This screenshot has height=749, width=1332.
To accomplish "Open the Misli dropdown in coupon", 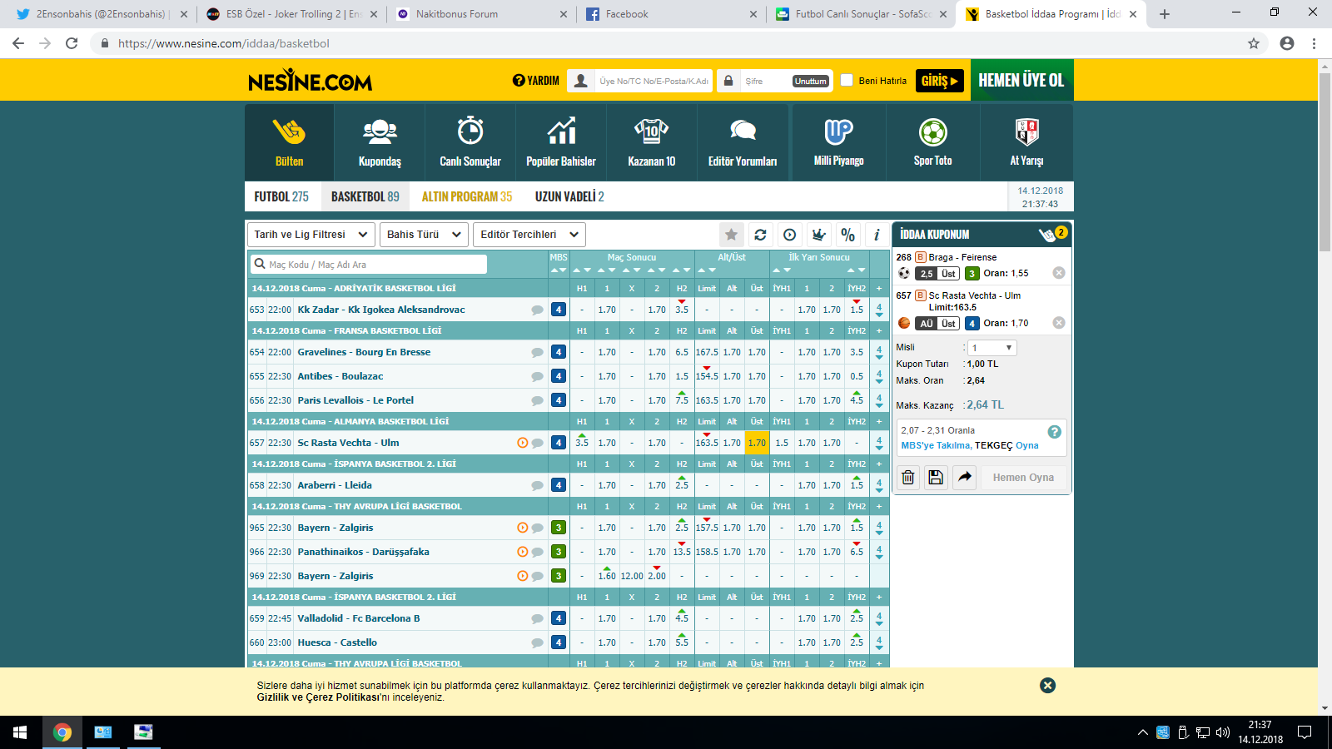I will (x=992, y=348).
